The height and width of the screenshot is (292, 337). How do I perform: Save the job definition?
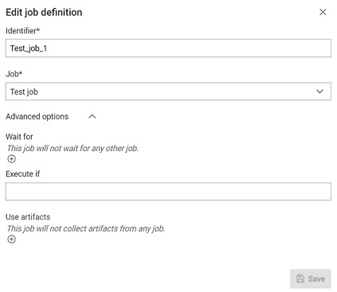311,278
